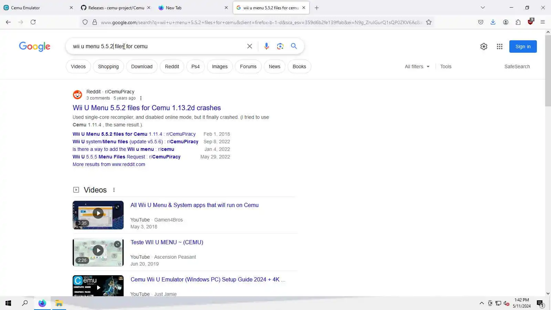Select the Ps4 filter chip

coord(195,66)
